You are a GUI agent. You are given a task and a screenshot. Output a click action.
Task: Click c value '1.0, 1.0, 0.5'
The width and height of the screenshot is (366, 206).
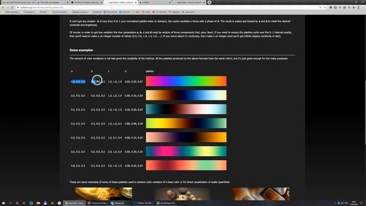click(x=114, y=124)
